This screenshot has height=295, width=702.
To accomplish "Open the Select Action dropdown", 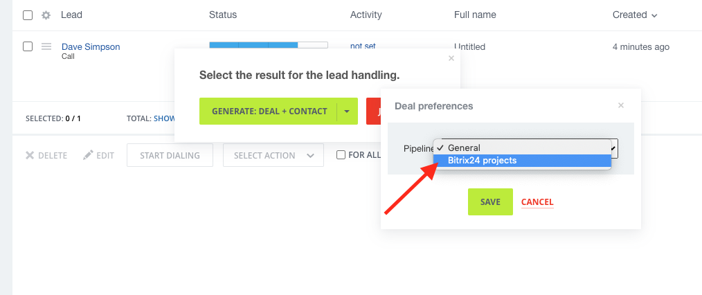I will 273,155.
